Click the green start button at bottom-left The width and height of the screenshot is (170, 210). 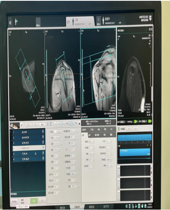34,201
